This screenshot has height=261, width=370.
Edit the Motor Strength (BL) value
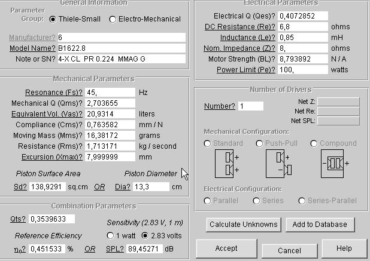click(303, 59)
